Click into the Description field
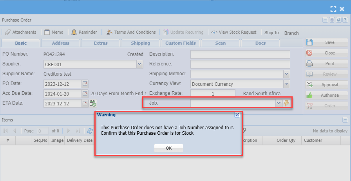The width and height of the screenshot is (351, 181). (x=240, y=54)
